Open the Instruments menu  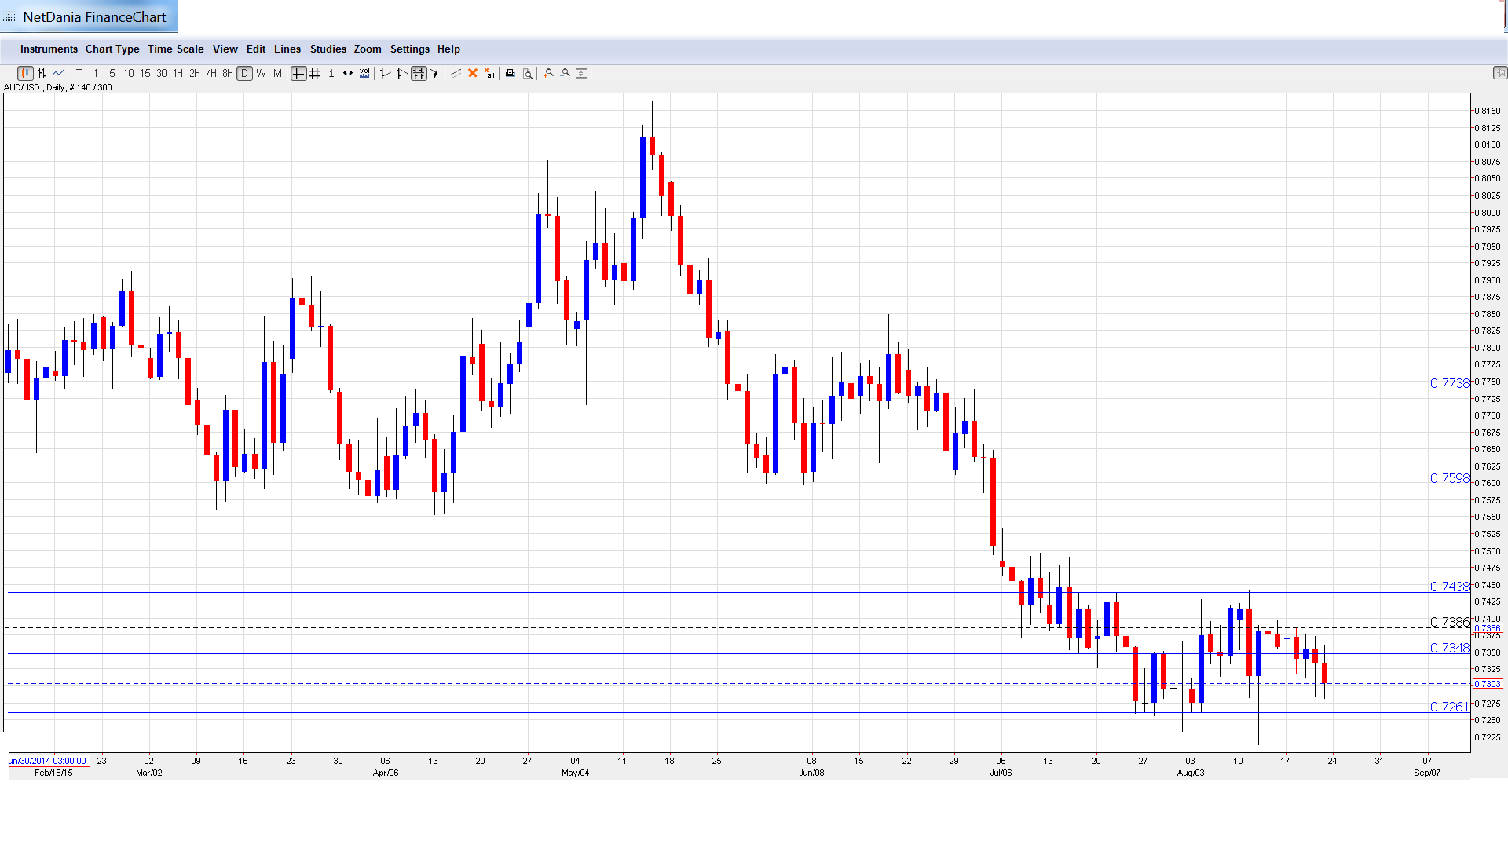point(49,49)
